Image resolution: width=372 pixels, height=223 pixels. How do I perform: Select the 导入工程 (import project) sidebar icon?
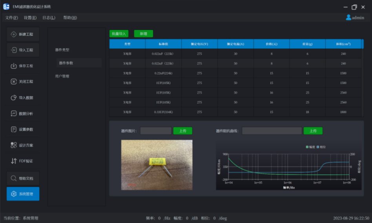pyautogui.click(x=13, y=50)
